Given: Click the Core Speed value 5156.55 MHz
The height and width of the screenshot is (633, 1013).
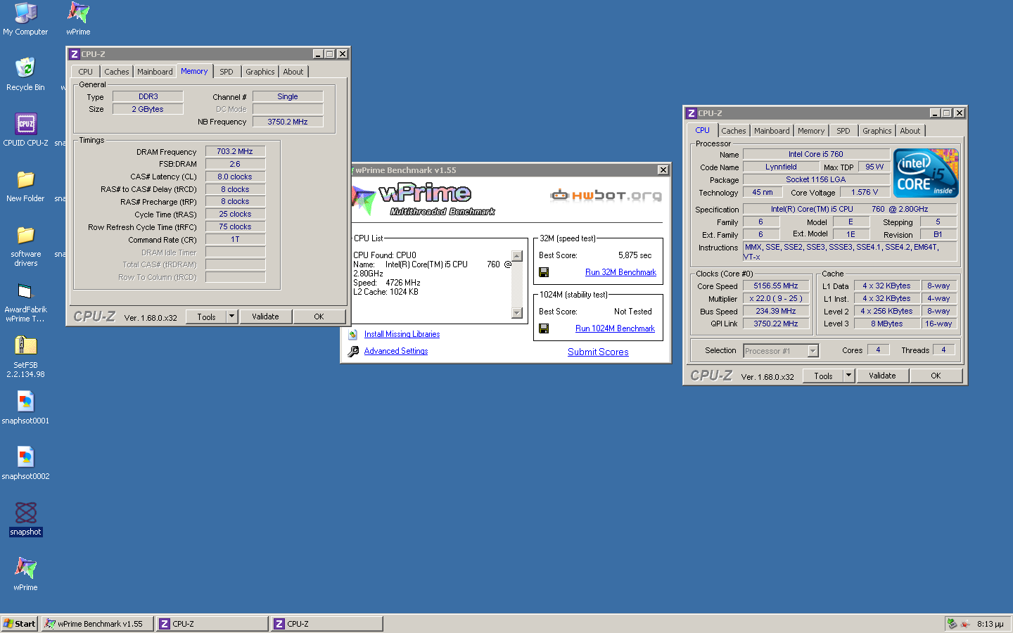Looking at the screenshot, I should tap(776, 286).
